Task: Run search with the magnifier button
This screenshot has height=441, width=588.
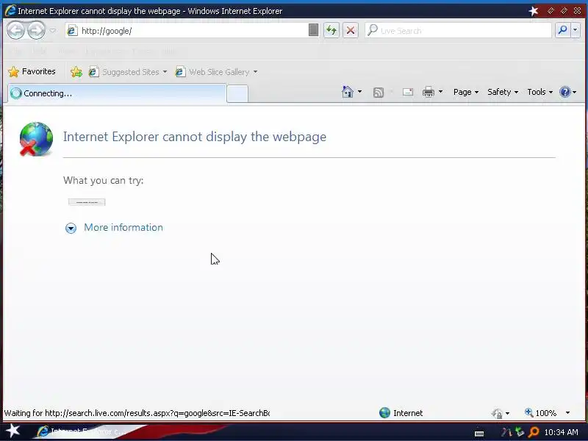Action: 562,30
